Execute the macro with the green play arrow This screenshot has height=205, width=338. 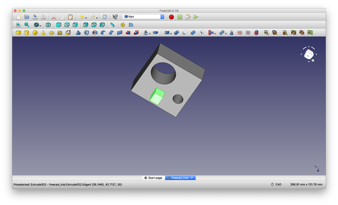(x=196, y=17)
